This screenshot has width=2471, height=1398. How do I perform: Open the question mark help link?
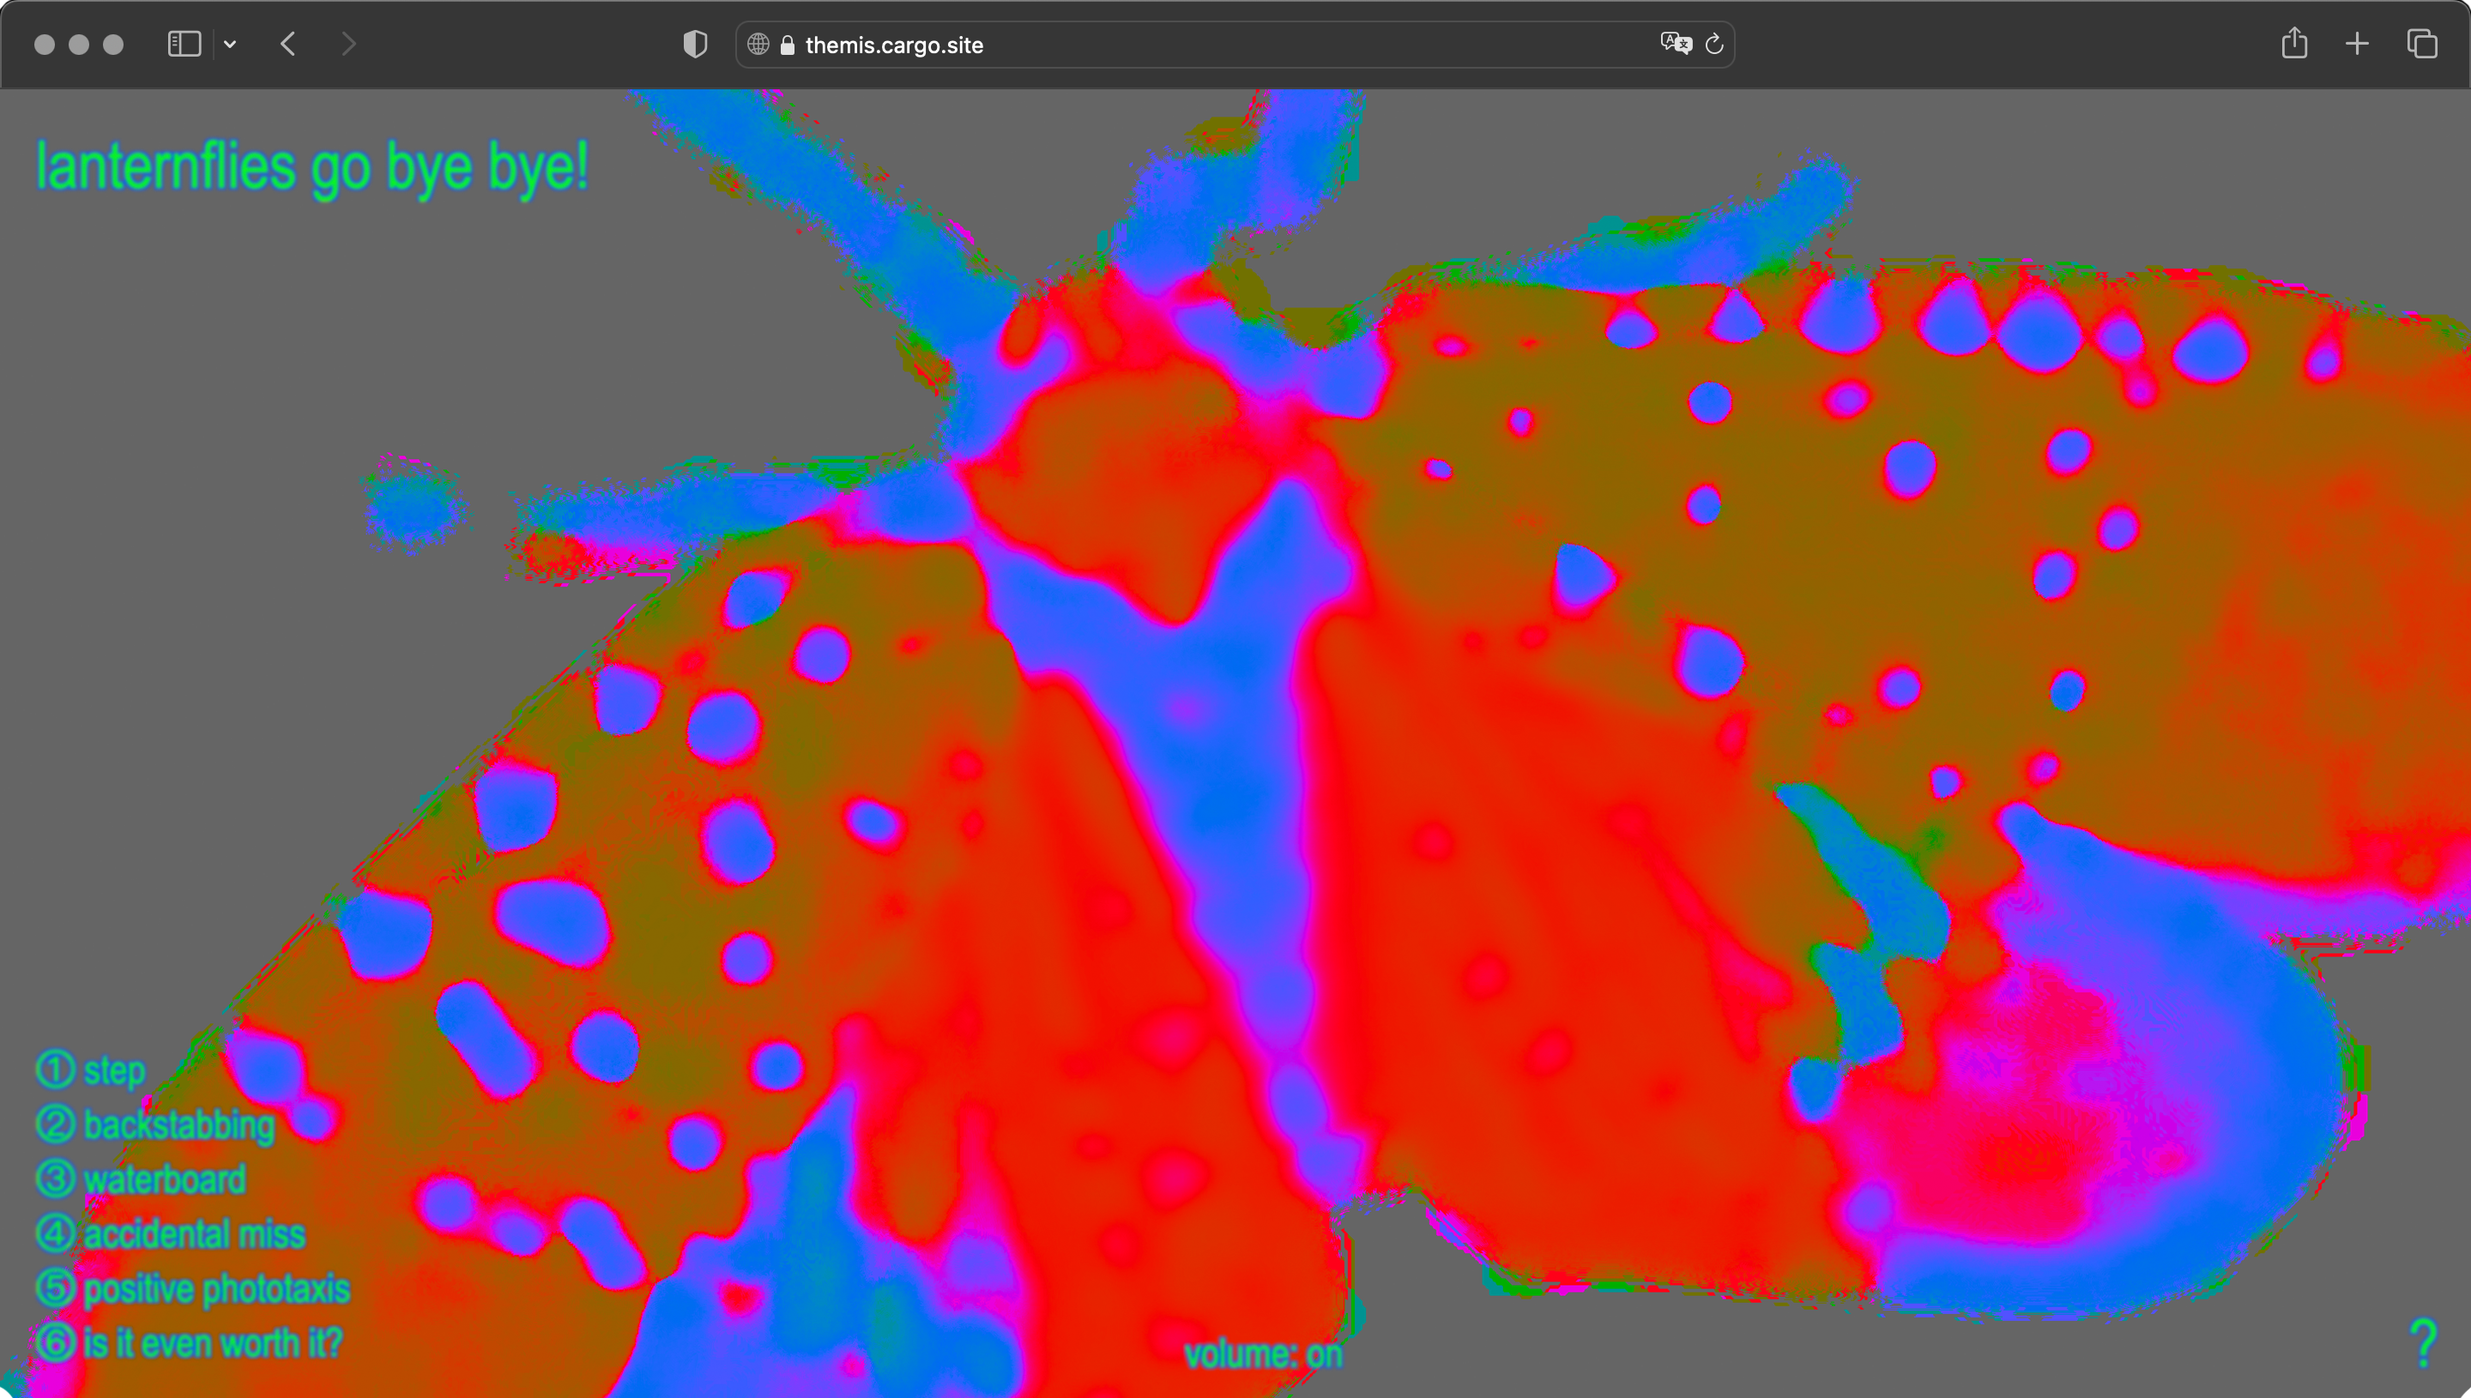[x=2423, y=1342]
